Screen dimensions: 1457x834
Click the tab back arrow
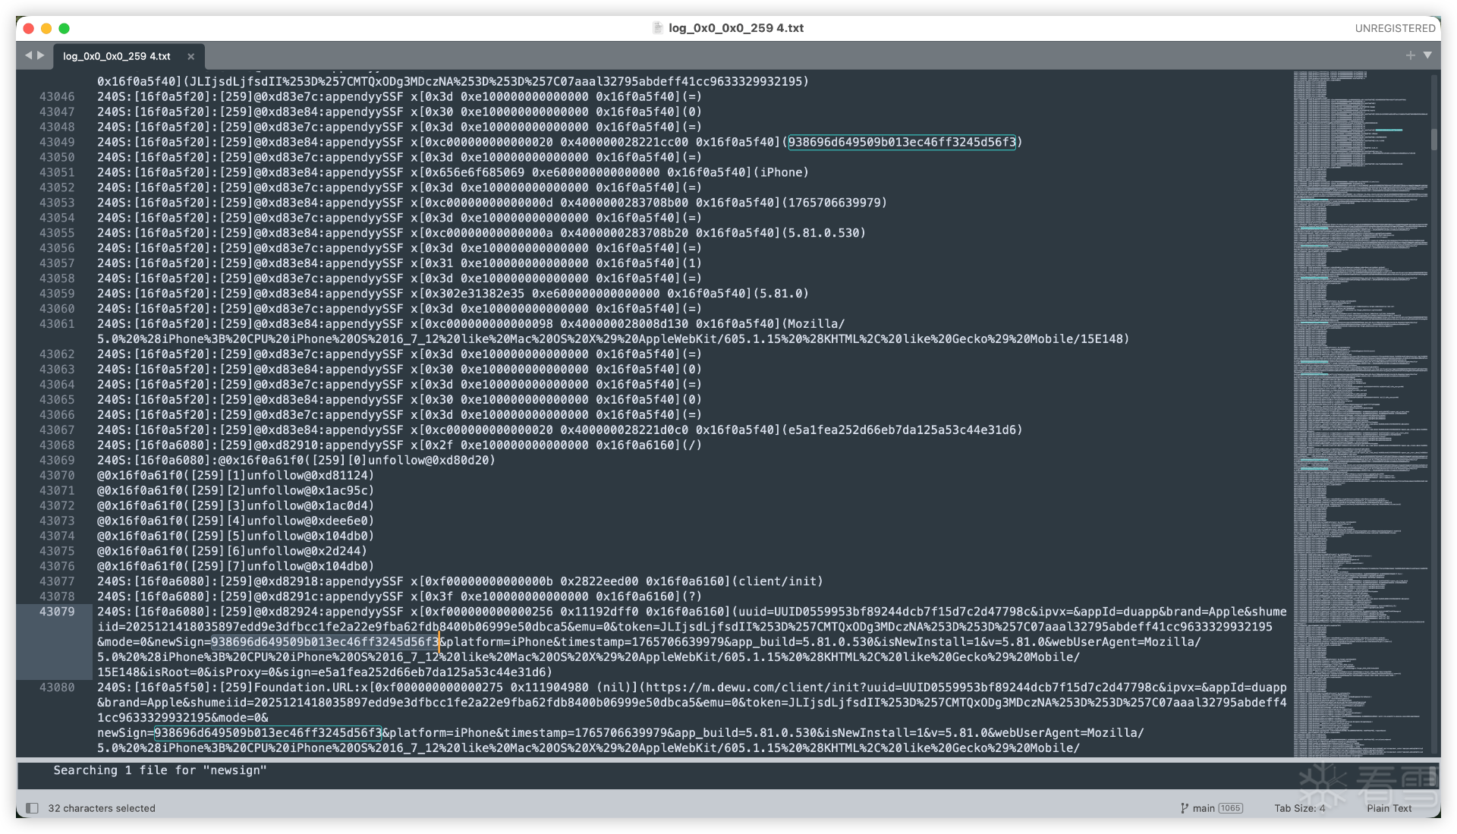(28, 55)
